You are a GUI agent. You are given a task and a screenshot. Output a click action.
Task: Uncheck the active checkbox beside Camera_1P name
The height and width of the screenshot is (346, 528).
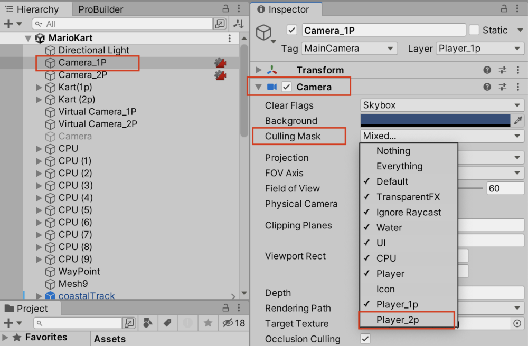tap(292, 30)
